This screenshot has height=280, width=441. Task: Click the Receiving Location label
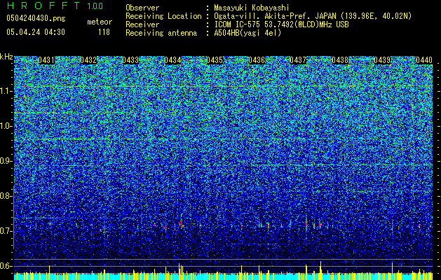coord(163,16)
